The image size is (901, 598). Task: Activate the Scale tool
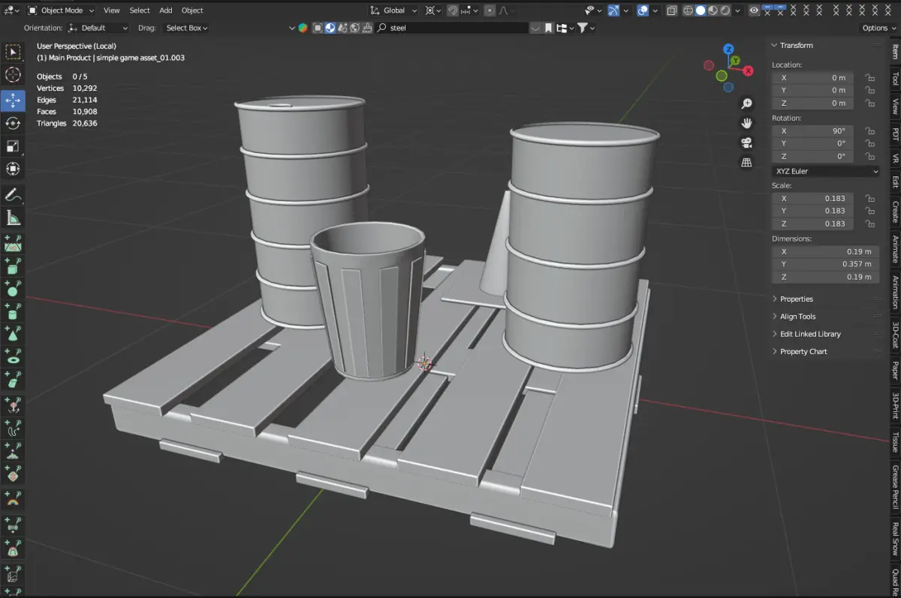[13, 146]
